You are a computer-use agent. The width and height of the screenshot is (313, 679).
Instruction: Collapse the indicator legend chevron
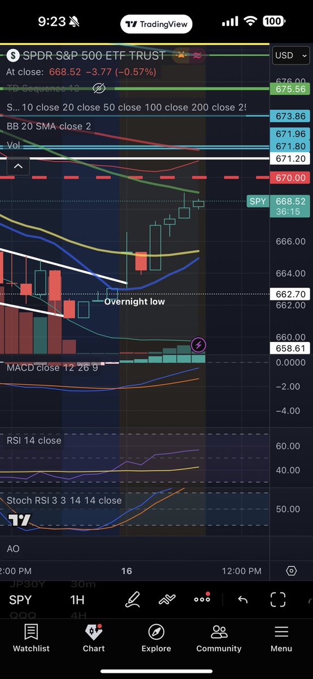click(18, 166)
